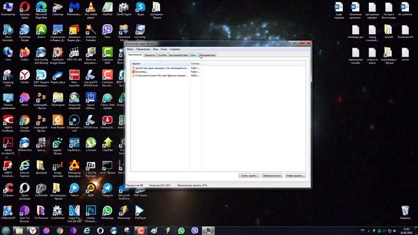The height and width of the screenshot is (235, 418).
Task: Open the Atom desktop shortcut
Action: [x=25, y=99]
